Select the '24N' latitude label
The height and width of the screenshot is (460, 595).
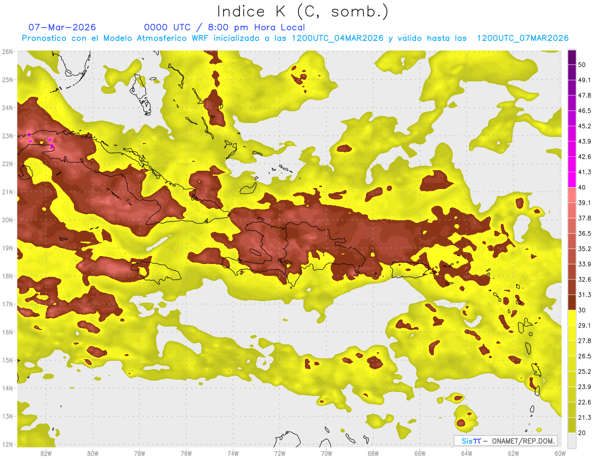point(7,108)
